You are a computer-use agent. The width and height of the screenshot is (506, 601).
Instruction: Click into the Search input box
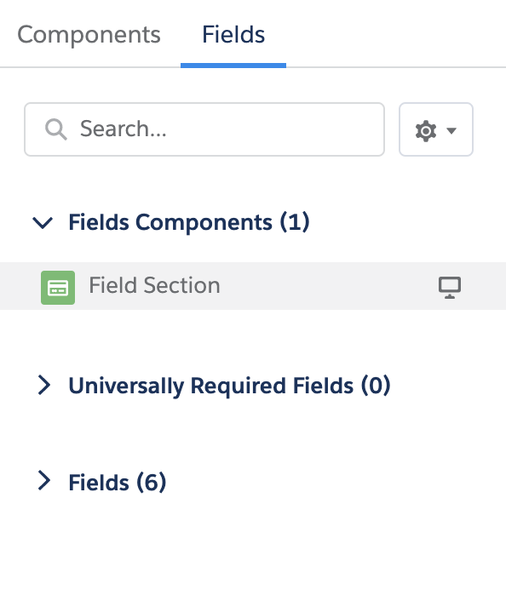click(204, 129)
